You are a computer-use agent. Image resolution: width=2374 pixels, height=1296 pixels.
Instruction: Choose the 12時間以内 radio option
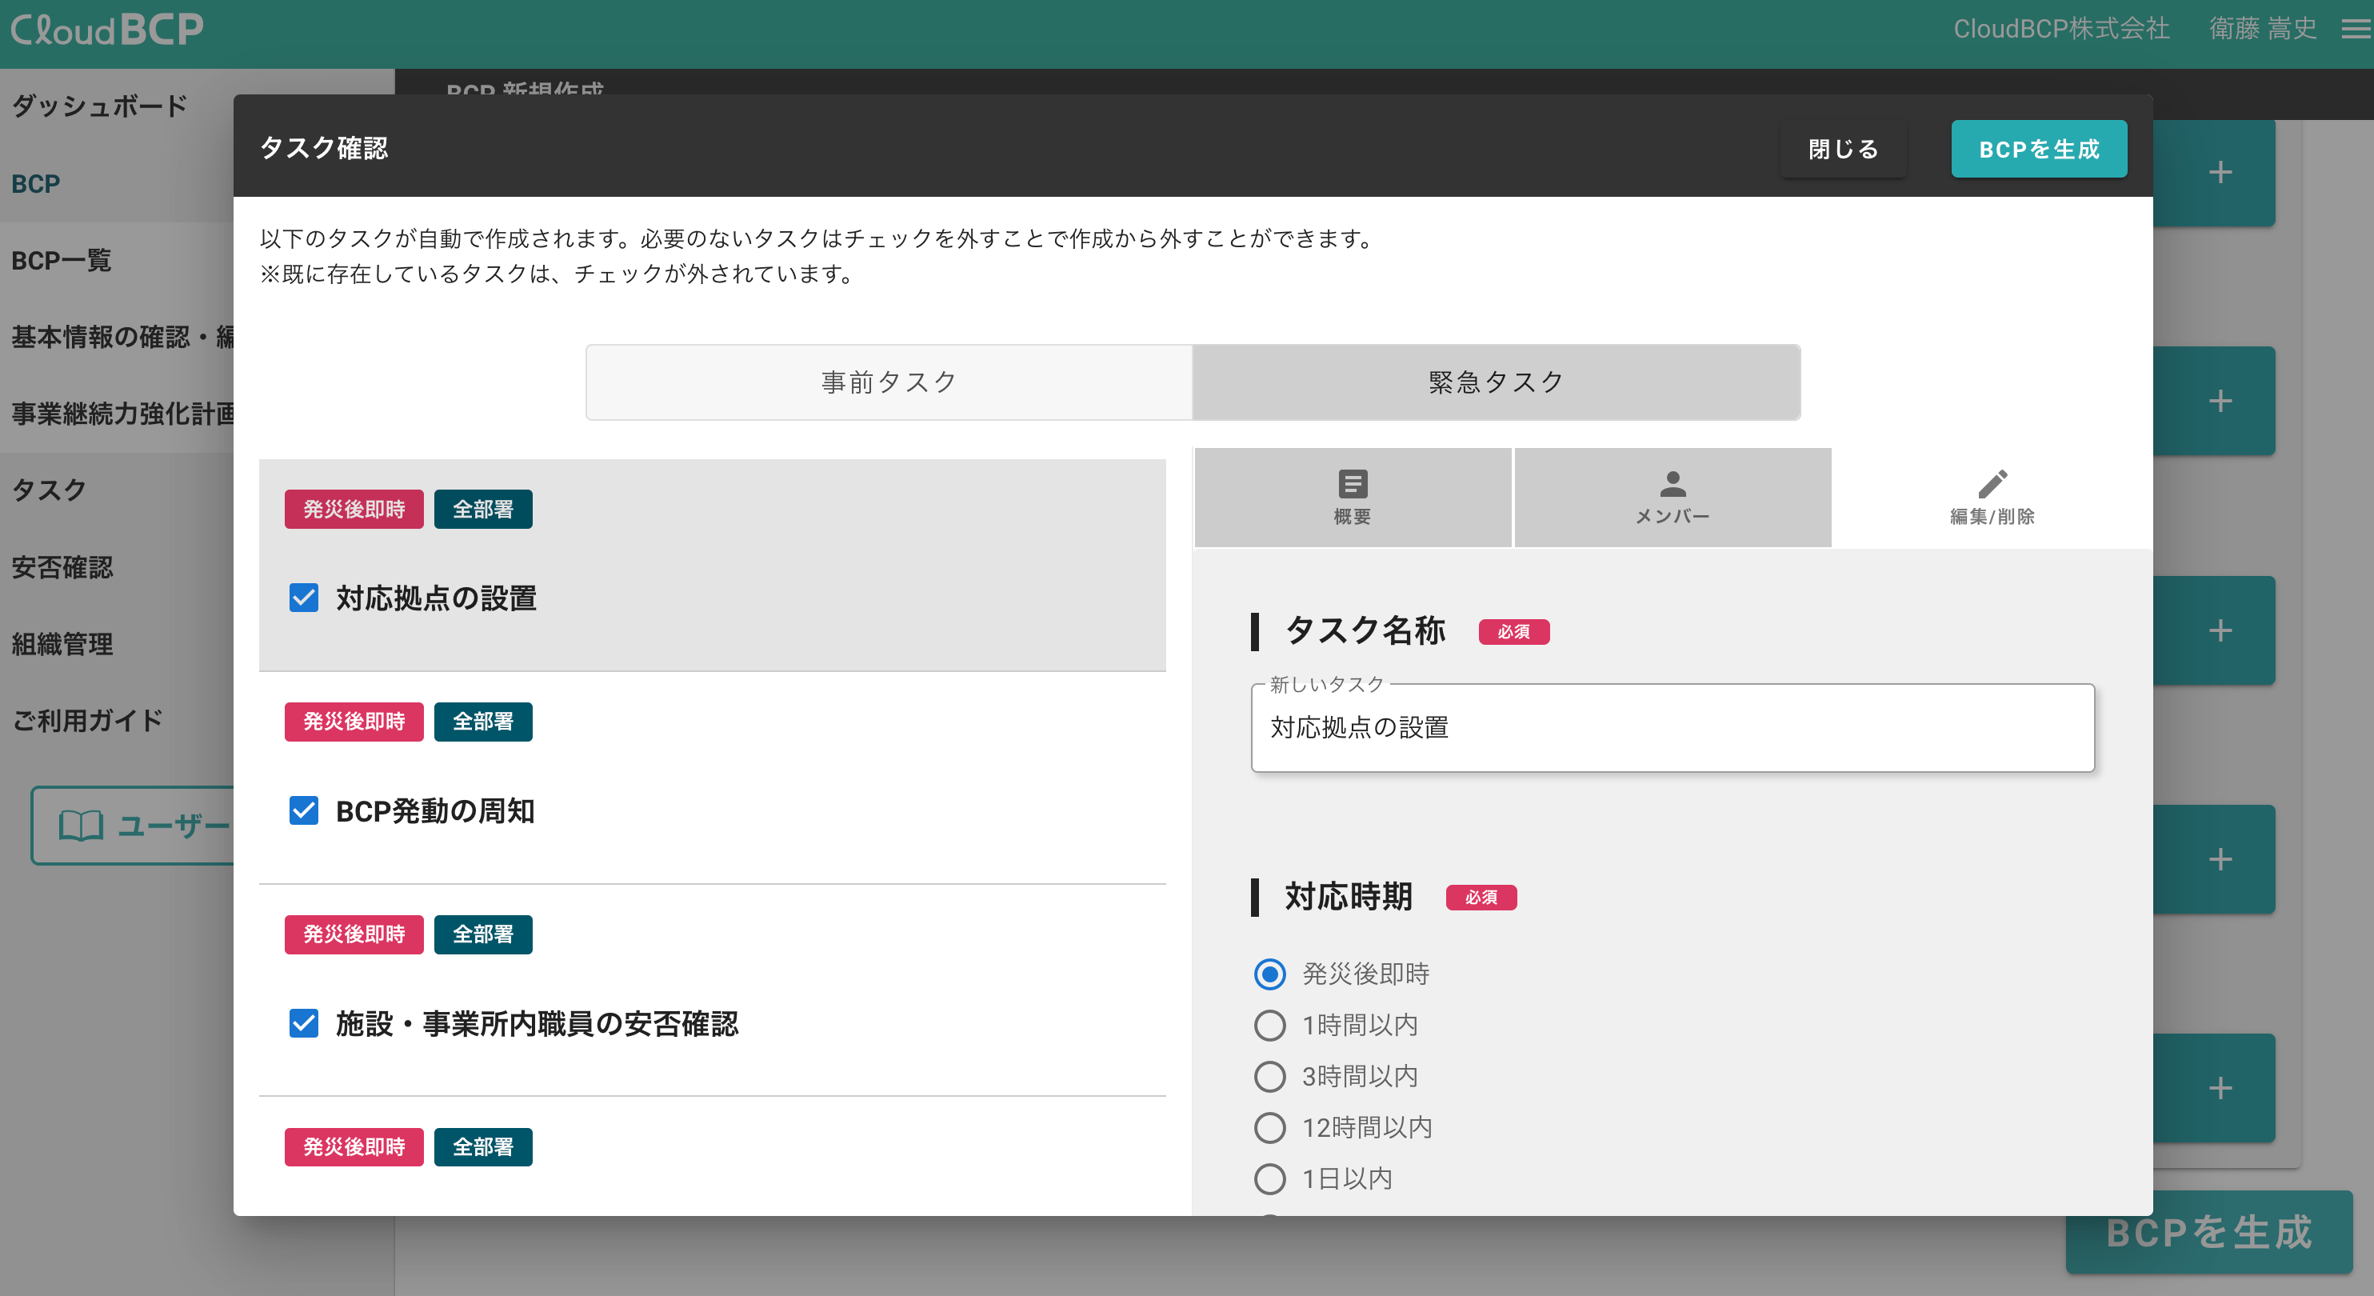1270,1127
